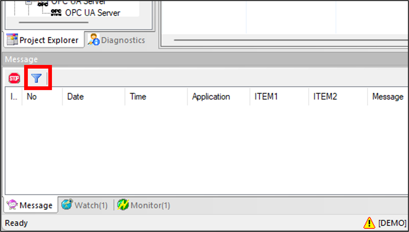
Task: Click the red STOP icon in Message toolbar
Action: pos(14,78)
